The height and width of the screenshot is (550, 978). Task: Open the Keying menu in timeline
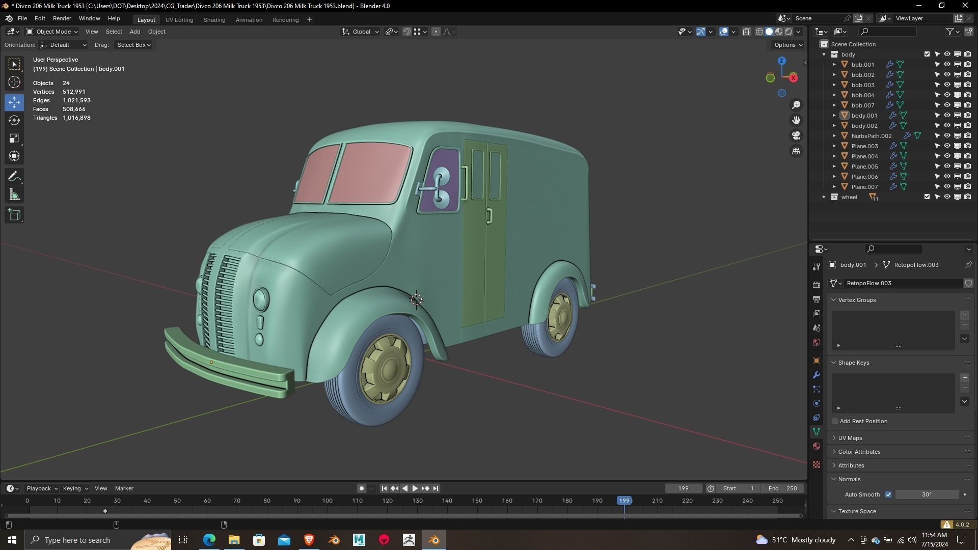click(x=75, y=488)
